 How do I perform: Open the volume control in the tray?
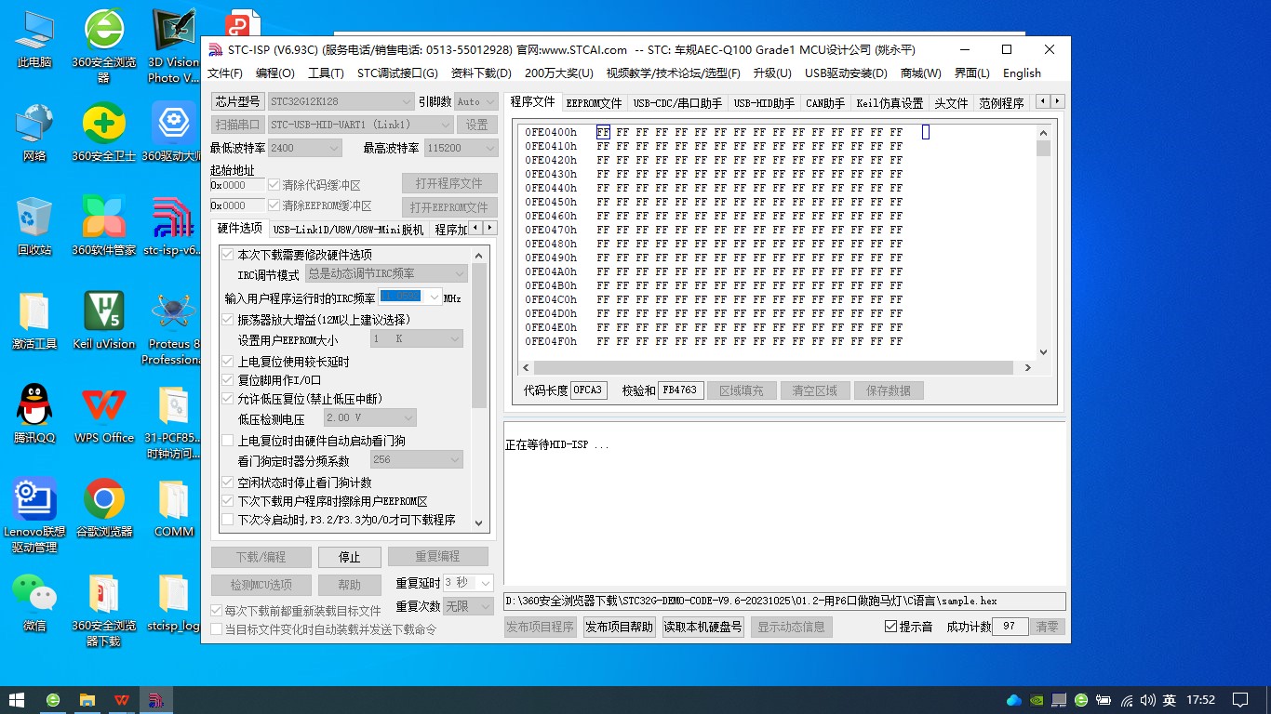(1148, 700)
